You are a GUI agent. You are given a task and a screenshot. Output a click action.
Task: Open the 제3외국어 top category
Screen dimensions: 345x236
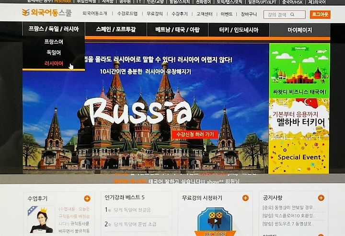click(317, 2)
